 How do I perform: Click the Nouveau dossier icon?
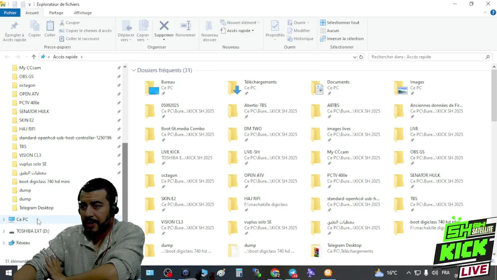coord(209,26)
